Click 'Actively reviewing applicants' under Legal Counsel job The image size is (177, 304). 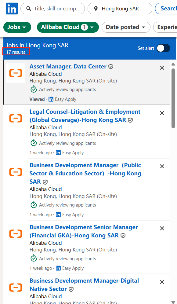(x=67, y=143)
